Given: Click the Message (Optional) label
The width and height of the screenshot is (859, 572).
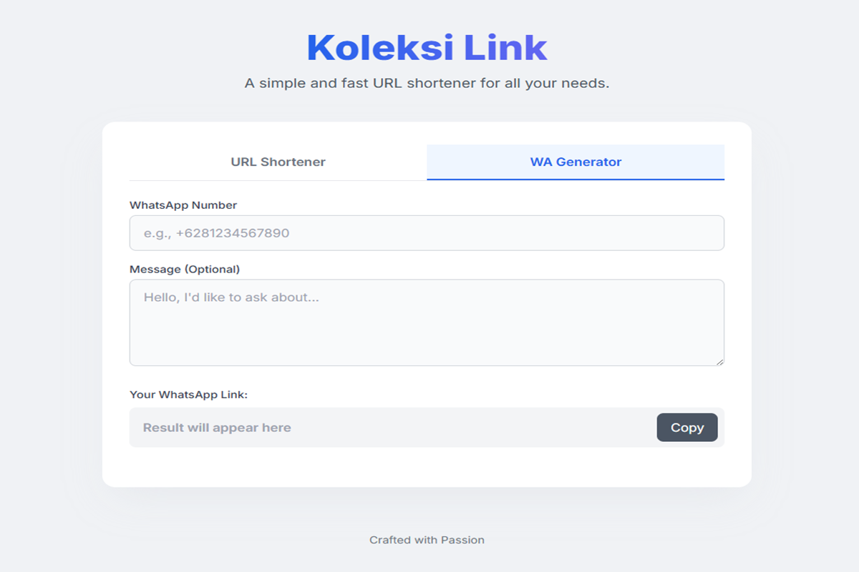Looking at the screenshot, I should coord(185,270).
